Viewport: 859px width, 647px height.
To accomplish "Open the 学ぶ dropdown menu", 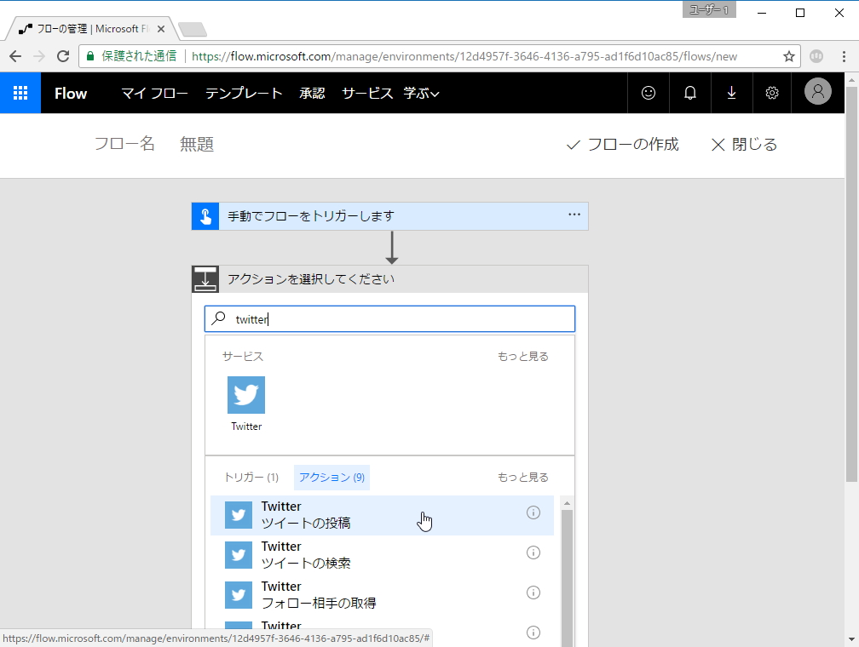I will click(x=422, y=93).
